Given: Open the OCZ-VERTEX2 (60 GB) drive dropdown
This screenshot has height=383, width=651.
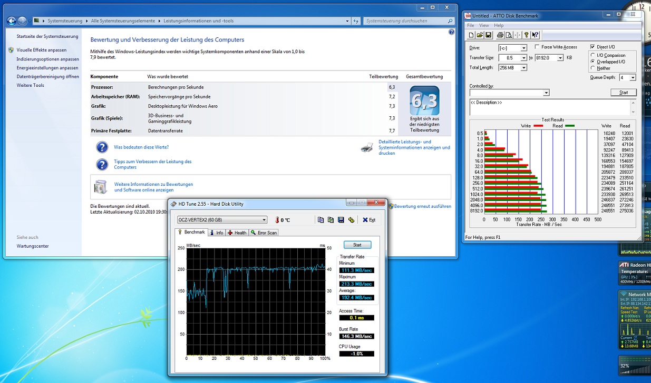Looking at the screenshot, I should click(222, 220).
